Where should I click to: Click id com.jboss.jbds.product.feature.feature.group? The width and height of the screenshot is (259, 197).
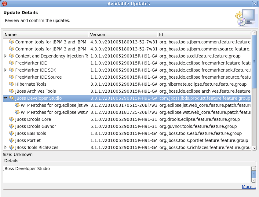coord(205,98)
